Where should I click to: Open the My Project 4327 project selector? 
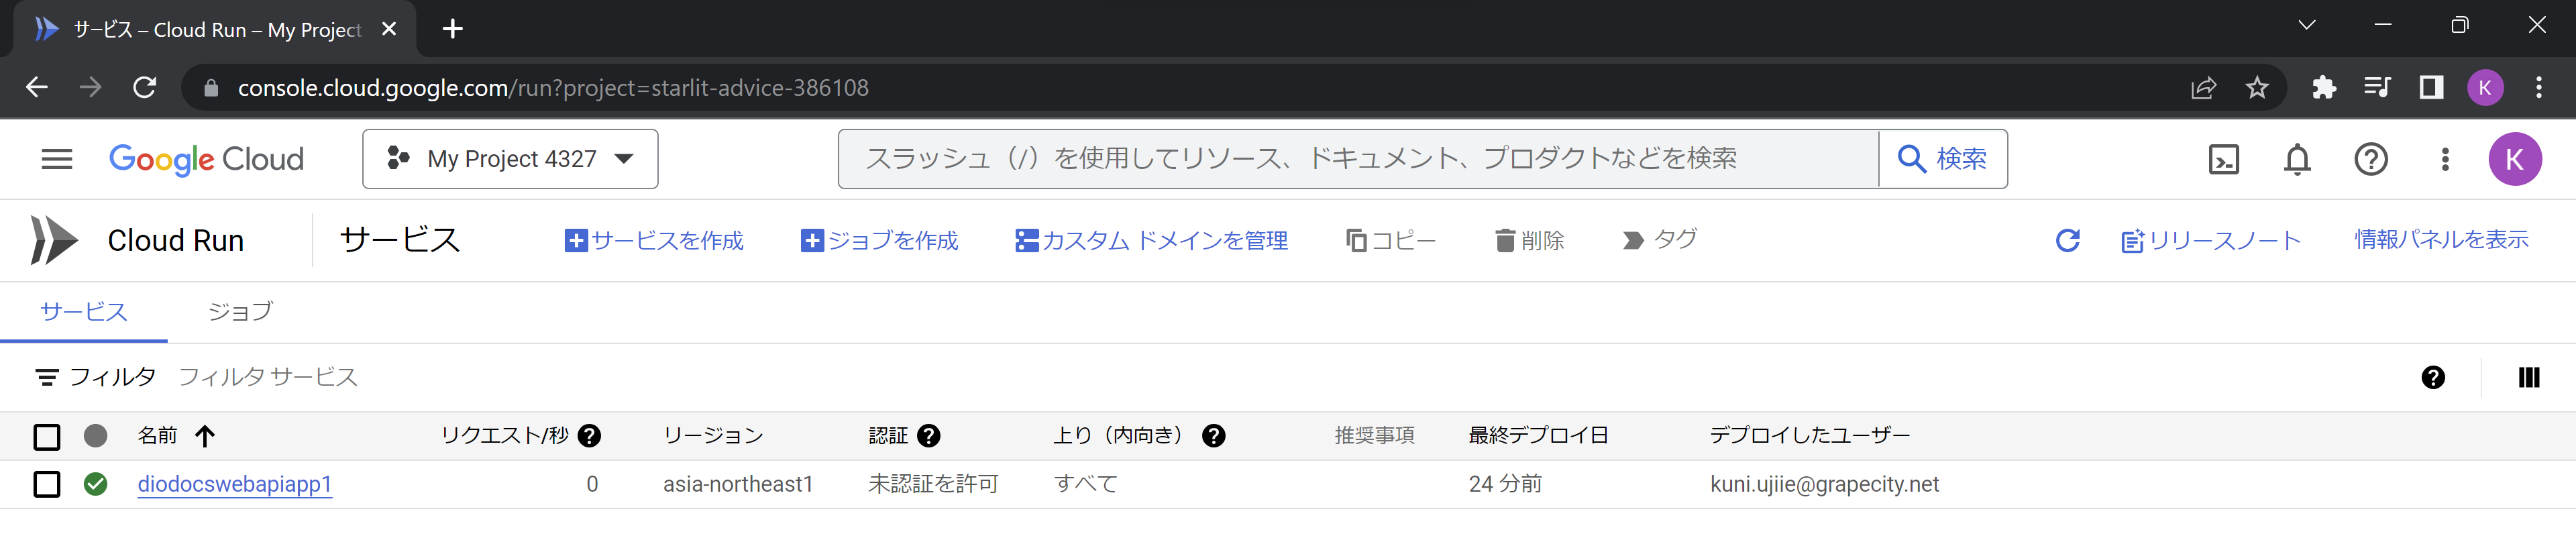point(510,159)
